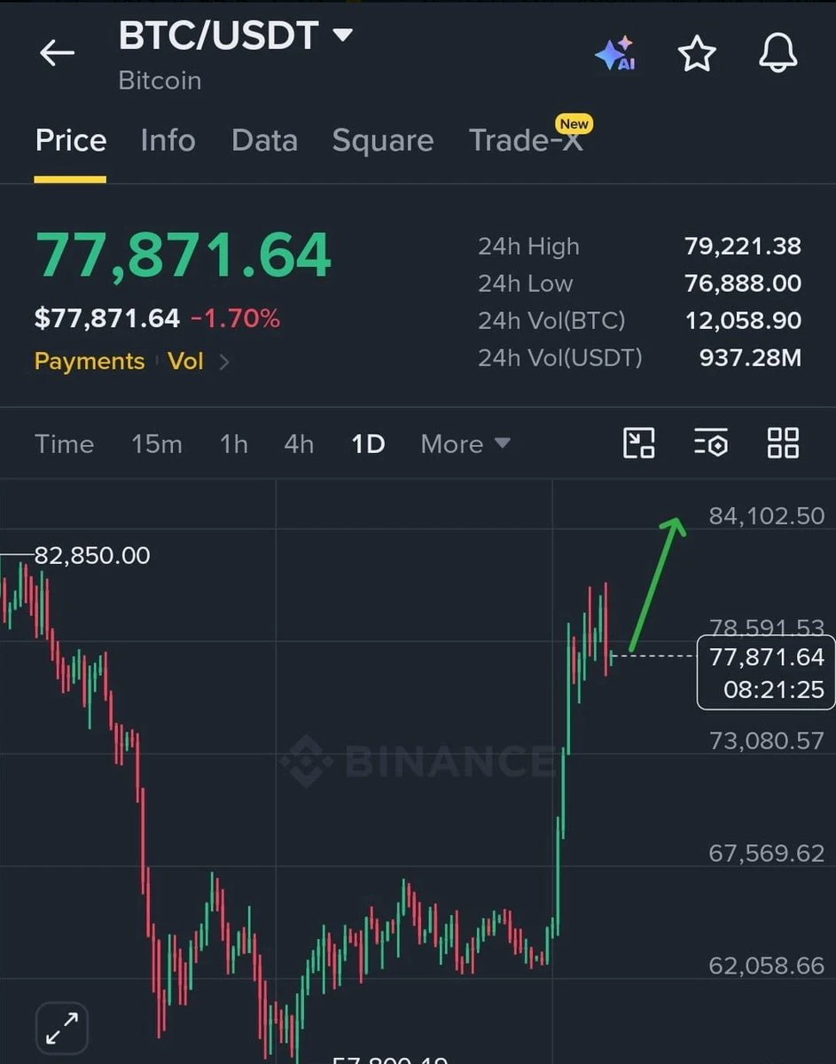Tap the -1.70% change value

point(236,318)
